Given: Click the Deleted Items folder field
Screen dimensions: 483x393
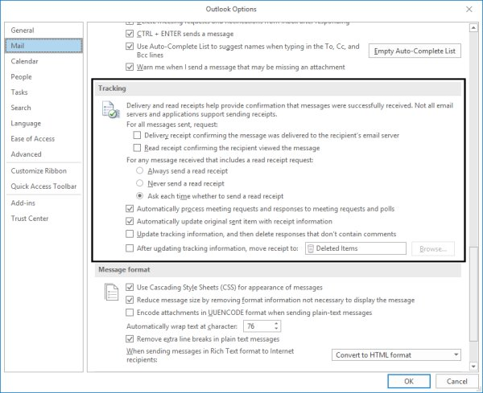Looking at the screenshot, I should [356, 248].
